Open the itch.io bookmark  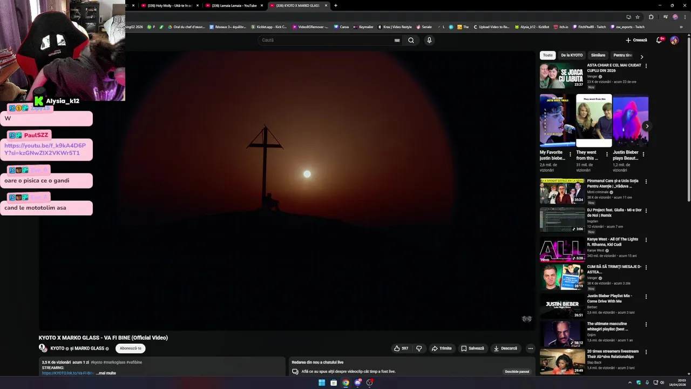(x=561, y=26)
